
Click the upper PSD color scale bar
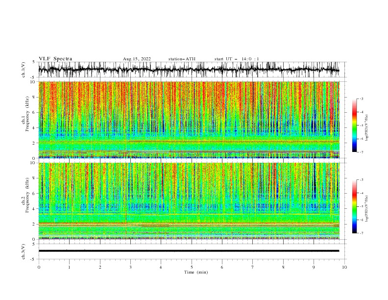354,125
